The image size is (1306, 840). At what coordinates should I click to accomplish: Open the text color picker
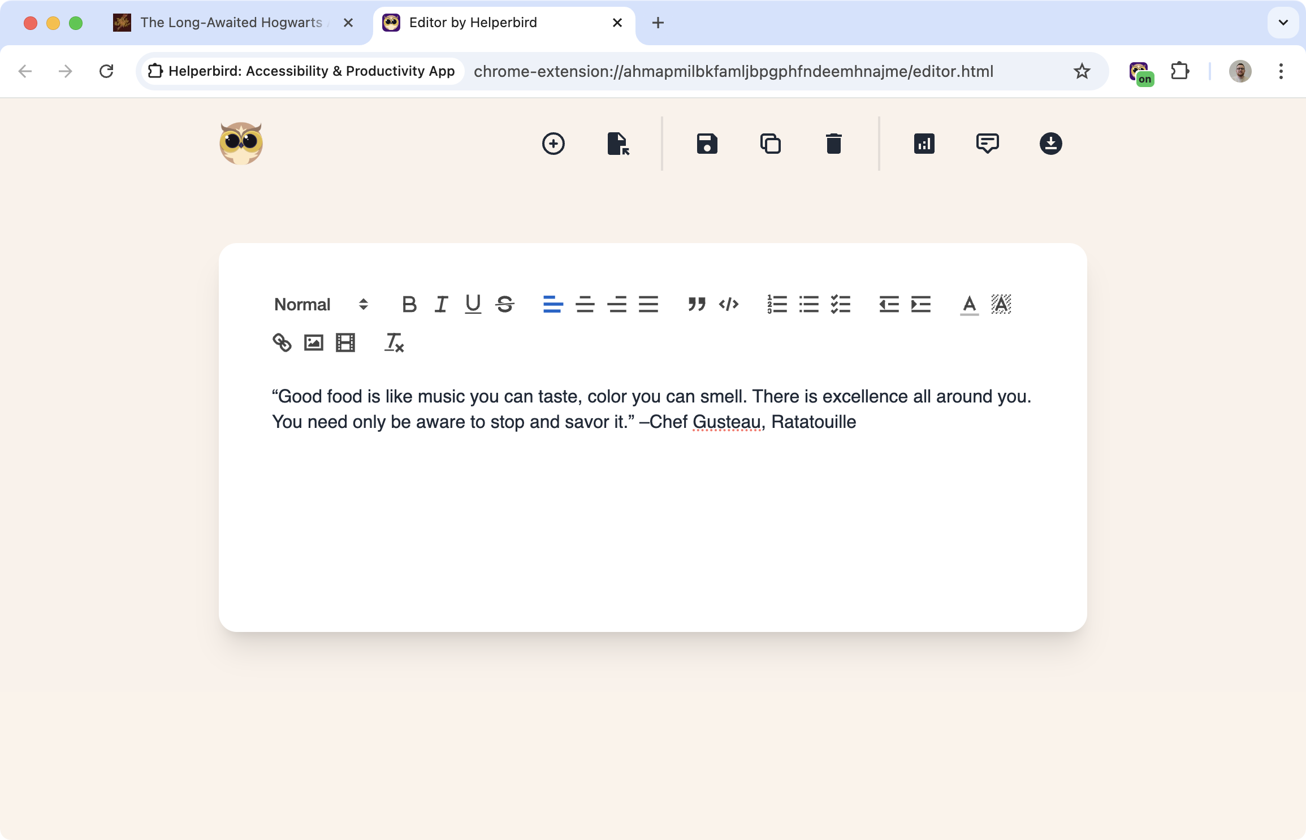[968, 305]
